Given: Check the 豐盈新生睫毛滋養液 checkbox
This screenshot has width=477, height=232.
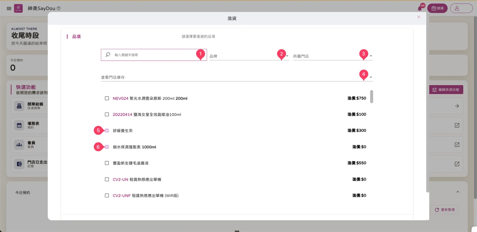Looking at the screenshot, I should coord(107,163).
